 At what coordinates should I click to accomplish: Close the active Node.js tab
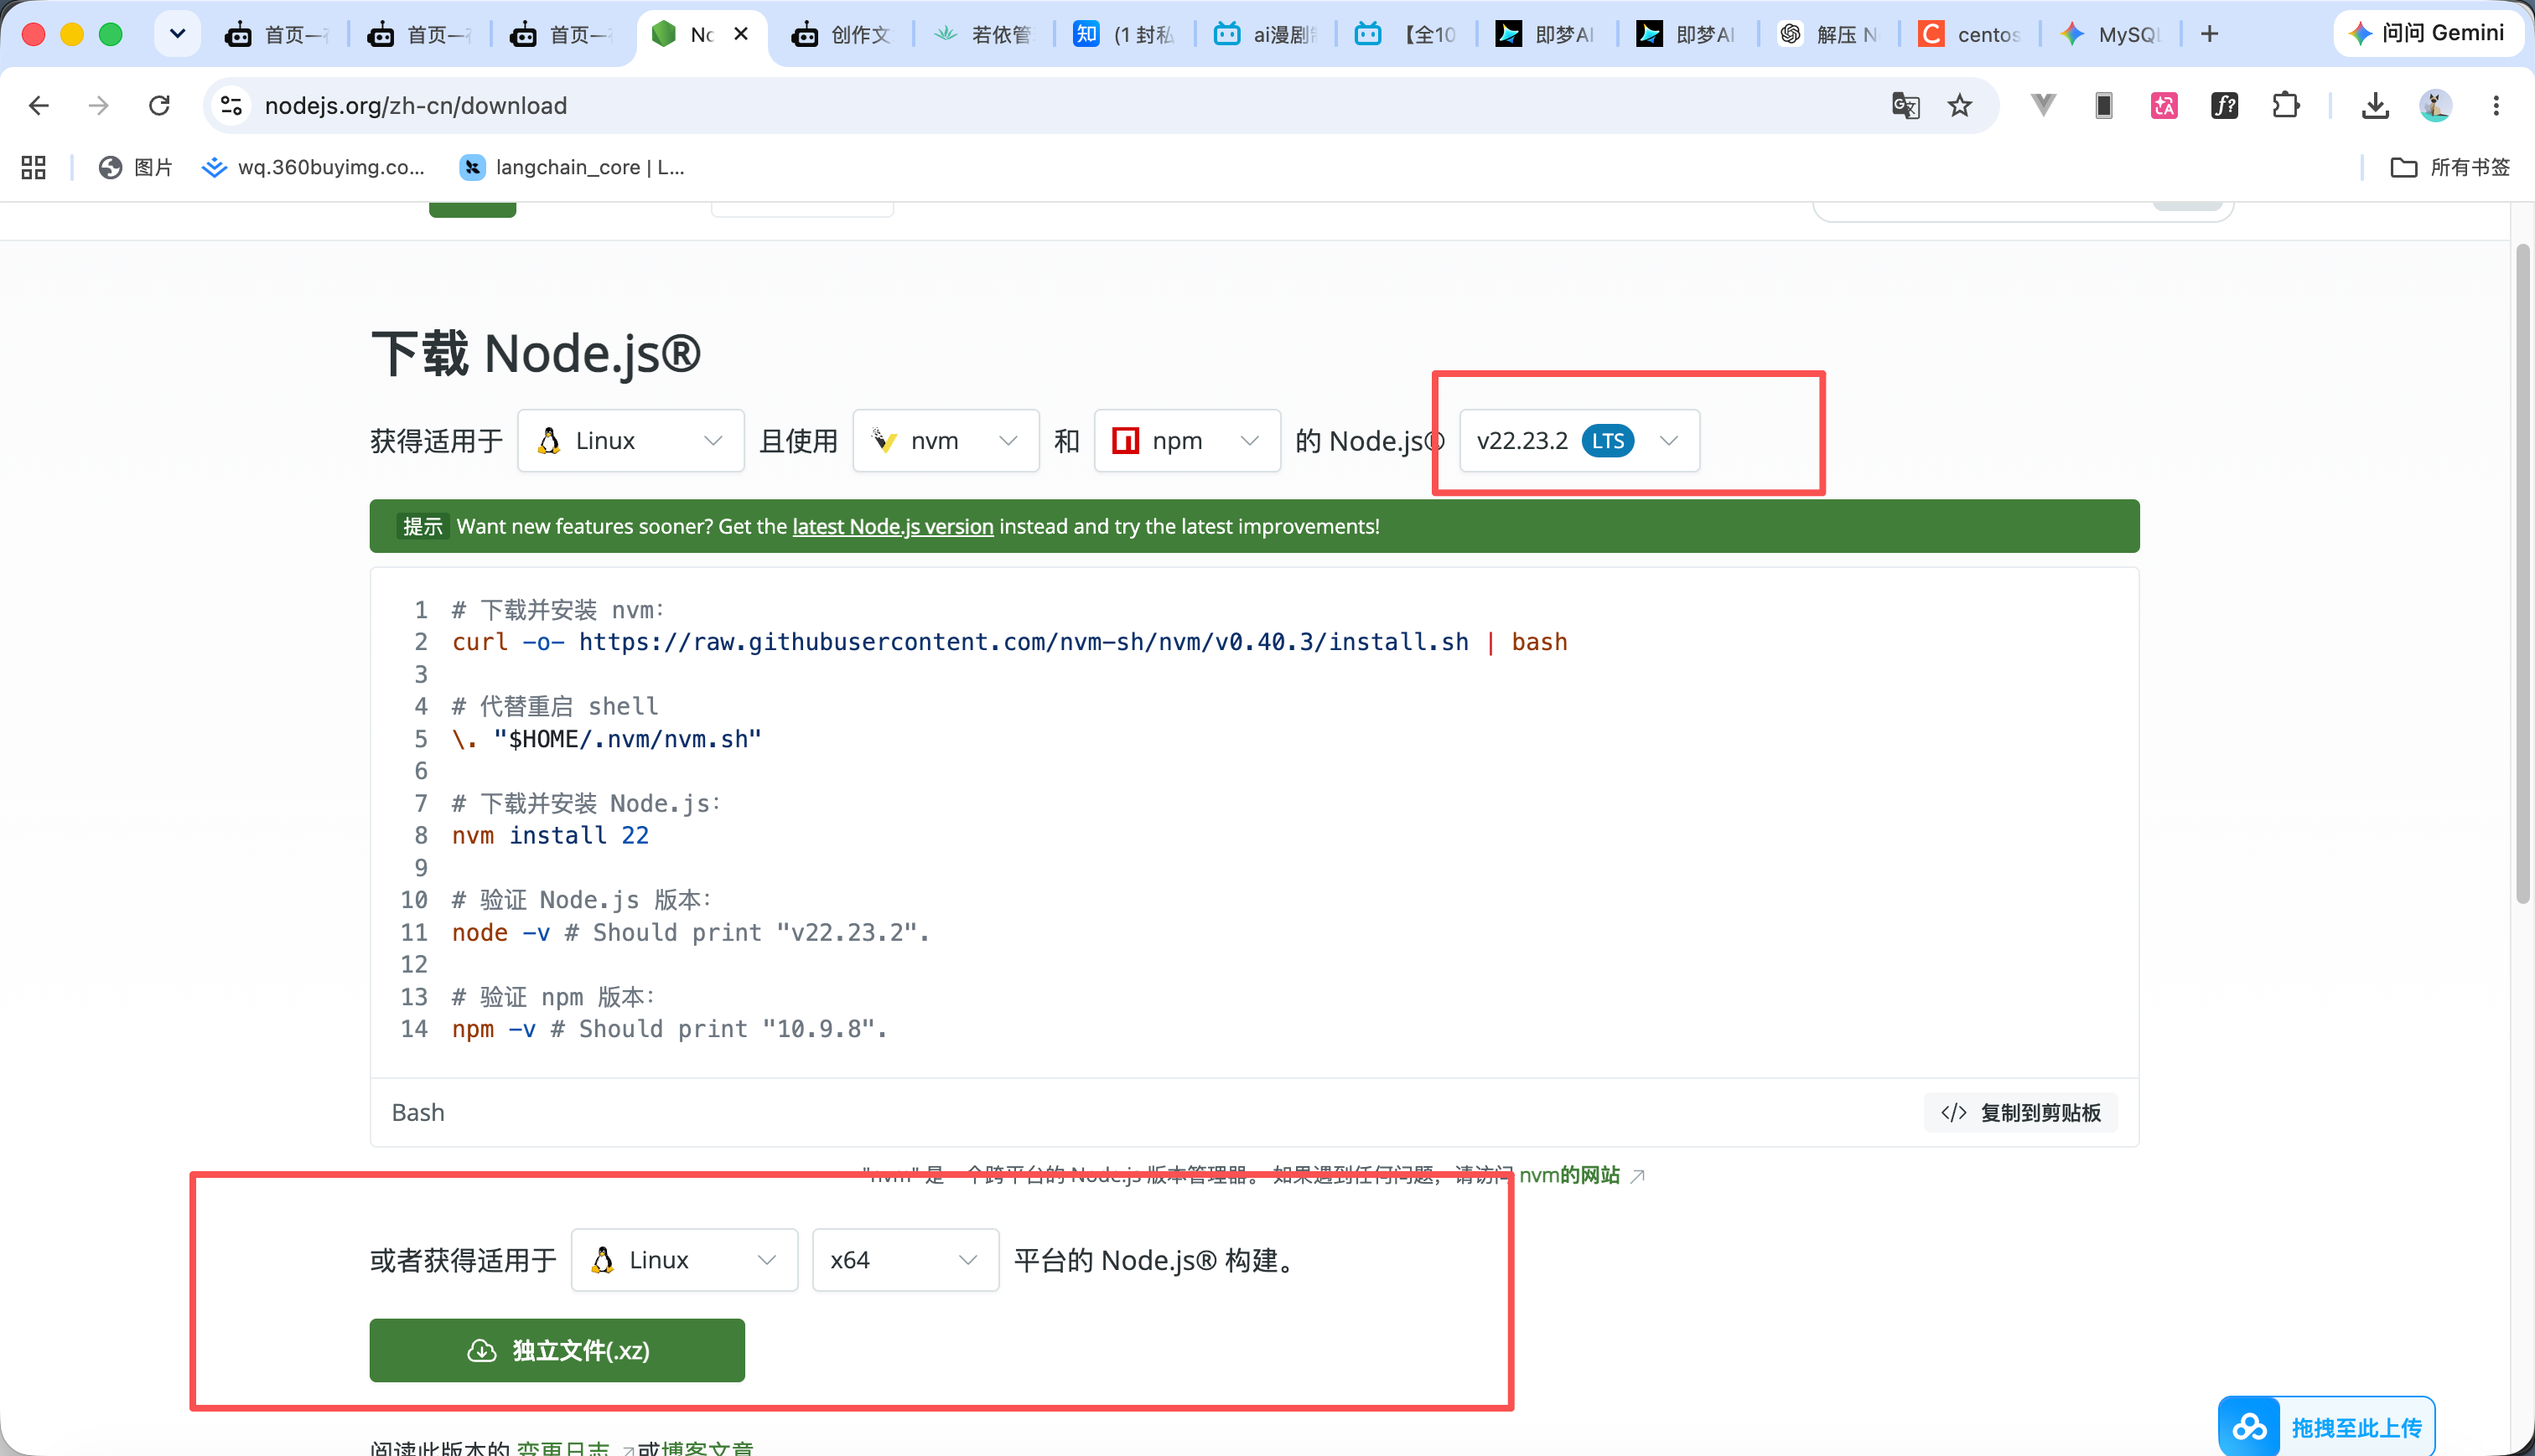(x=741, y=34)
